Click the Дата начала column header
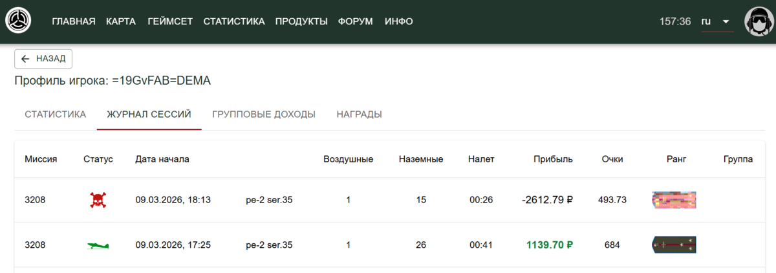This screenshot has height=273, width=776. pos(162,159)
